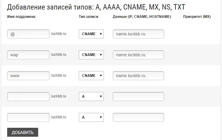Image resolution: width=222 pixels, height=140 pixels.
Task: Focus the subdomain field containing @
Action: 28,34
